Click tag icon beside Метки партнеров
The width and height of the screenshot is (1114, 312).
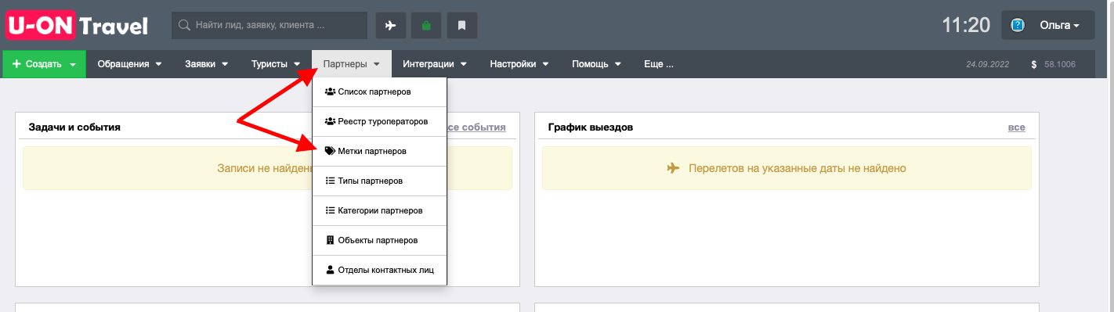(x=330, y=151)
